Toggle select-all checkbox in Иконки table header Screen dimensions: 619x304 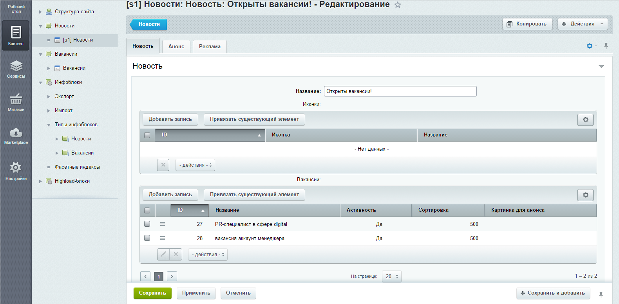point(147,135)
